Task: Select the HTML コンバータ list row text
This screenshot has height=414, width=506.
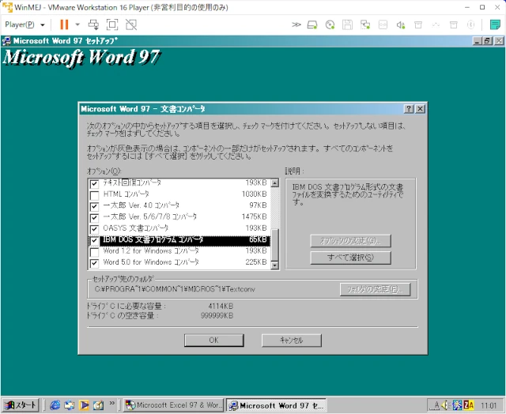Action: [126, 194]
